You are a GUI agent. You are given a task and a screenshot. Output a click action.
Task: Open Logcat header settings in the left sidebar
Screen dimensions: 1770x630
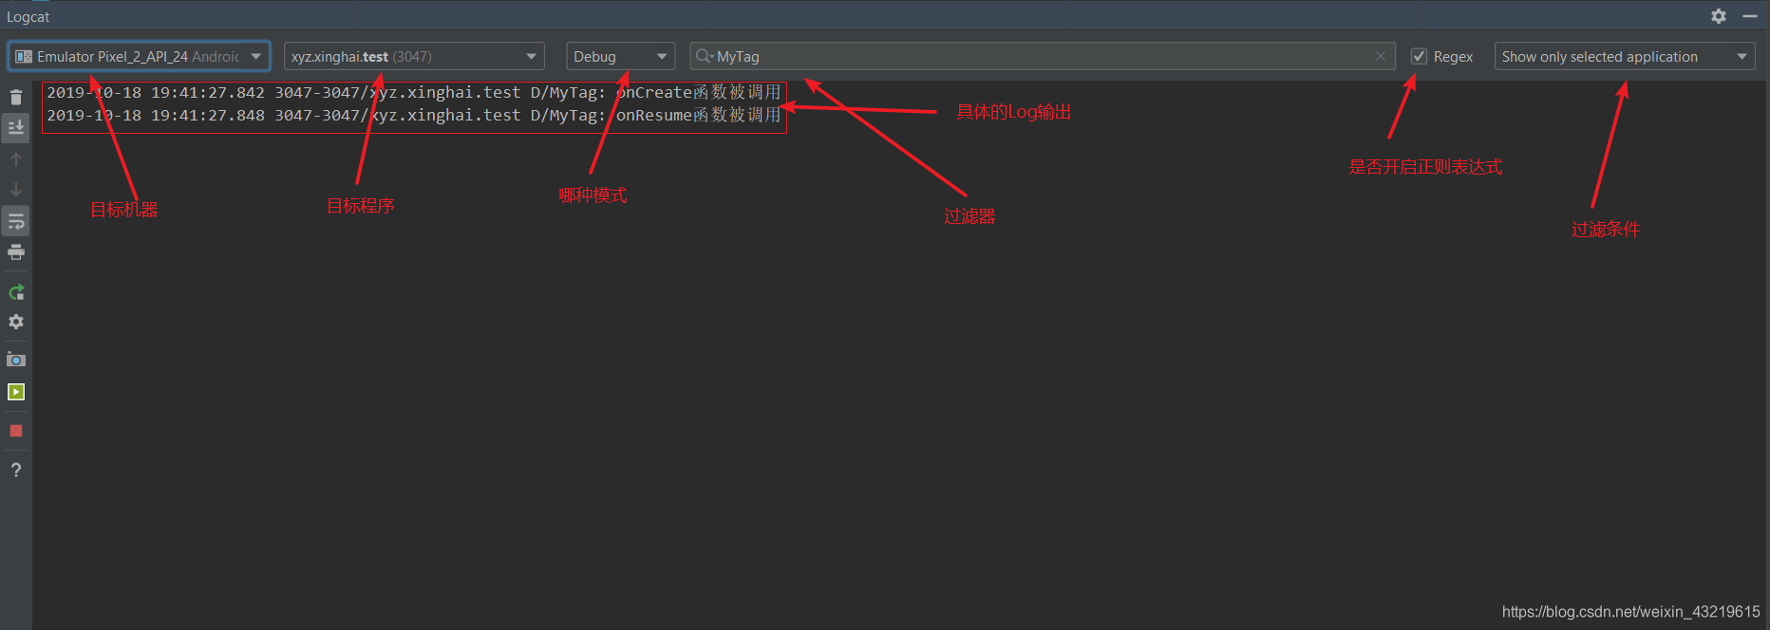(x=16, y=323)
